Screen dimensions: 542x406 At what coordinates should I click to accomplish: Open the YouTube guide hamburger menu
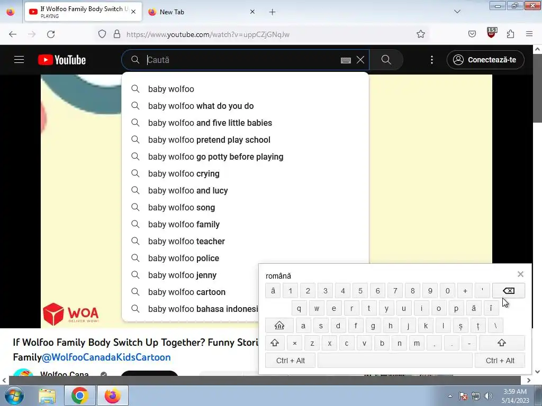tap(19, 60)
